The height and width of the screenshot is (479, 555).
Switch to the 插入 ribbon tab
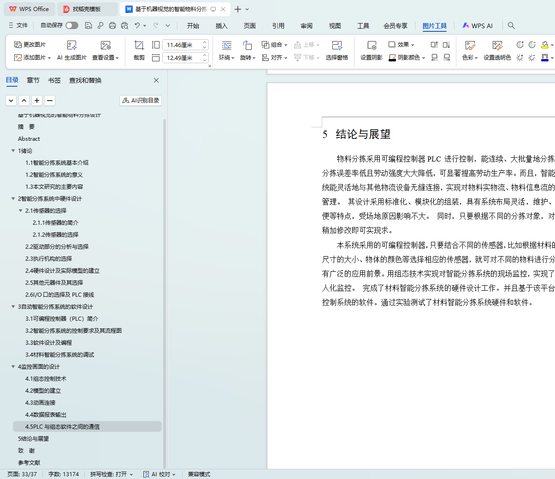coord(221,26)
